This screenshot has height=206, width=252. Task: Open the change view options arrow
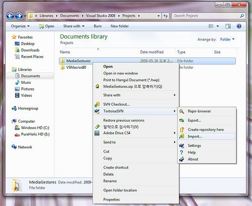coord(218,26)
